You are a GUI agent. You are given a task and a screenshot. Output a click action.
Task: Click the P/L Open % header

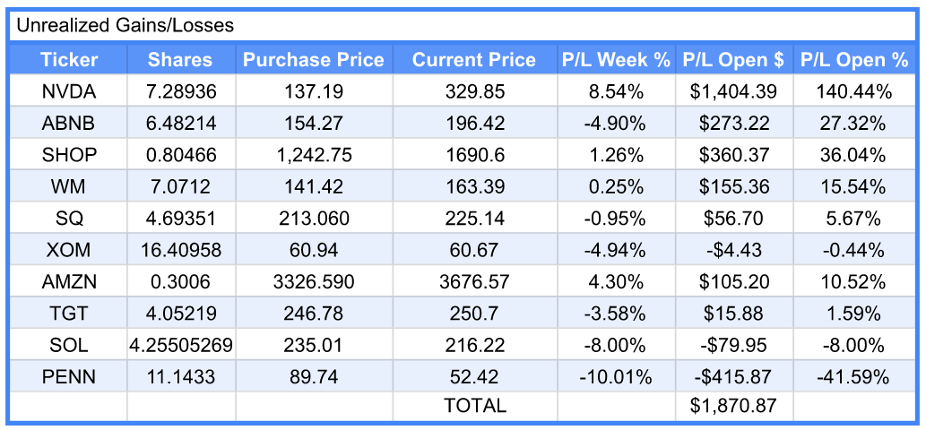point(853,60)
